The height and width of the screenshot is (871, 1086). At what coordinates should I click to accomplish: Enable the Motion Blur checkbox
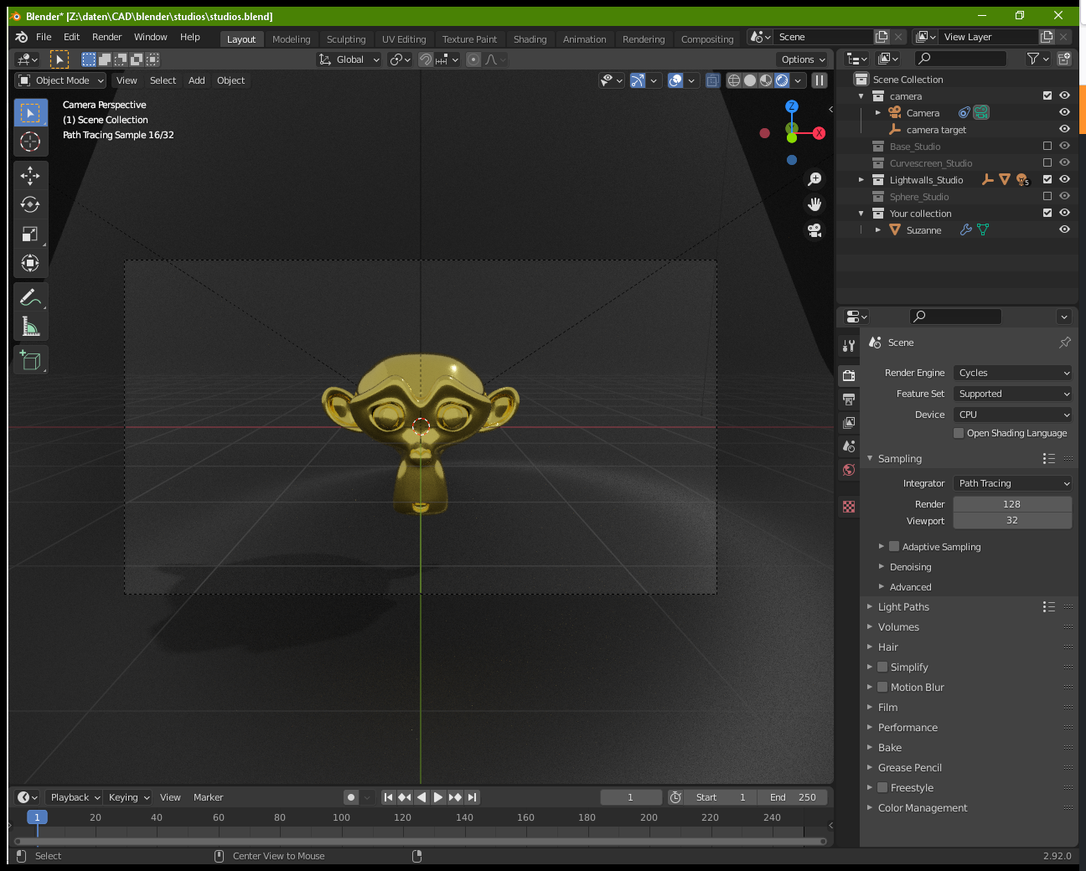[882, 687]
